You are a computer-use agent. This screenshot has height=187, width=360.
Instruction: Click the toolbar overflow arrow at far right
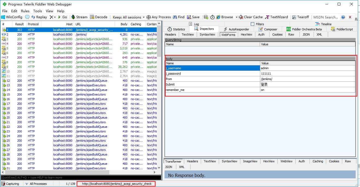click(x=356, y=19)
